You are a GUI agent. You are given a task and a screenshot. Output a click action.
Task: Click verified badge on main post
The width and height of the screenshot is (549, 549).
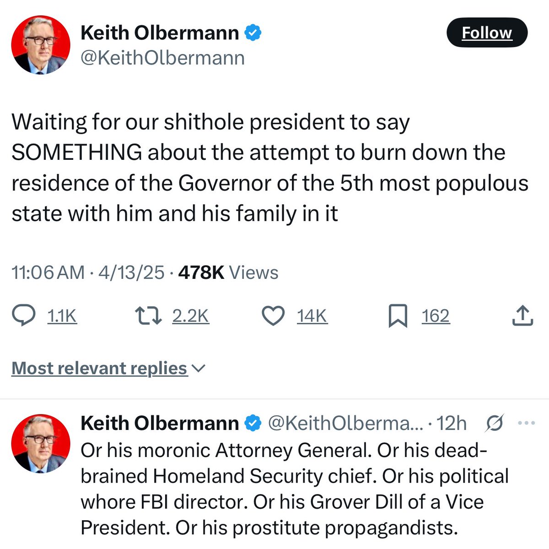pyautogui.click(x=254, y=33)
